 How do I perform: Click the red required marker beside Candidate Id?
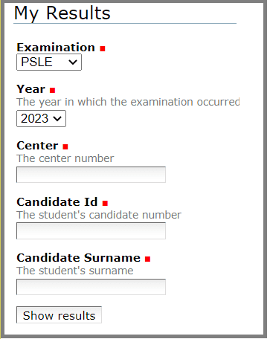(x=105, y=204)
